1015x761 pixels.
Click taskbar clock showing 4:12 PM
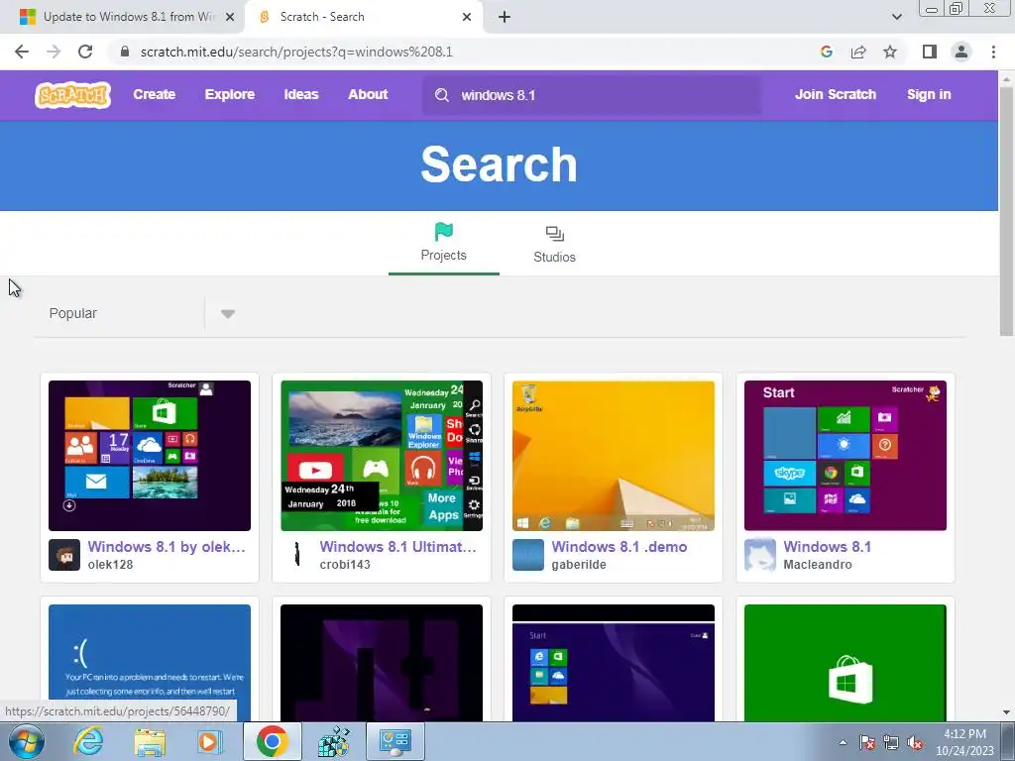964,742
